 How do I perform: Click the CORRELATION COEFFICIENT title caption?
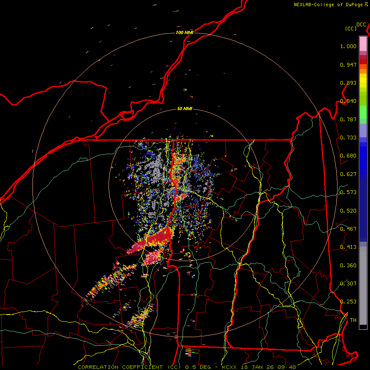(129, 367)
